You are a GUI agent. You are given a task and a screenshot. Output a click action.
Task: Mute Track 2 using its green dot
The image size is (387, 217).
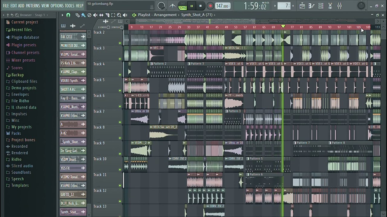(x=120, y=43)
